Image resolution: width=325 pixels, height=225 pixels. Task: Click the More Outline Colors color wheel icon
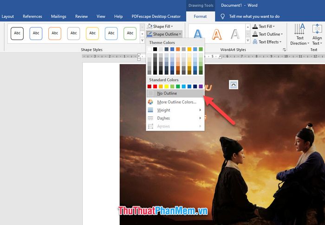pos(150,102)
